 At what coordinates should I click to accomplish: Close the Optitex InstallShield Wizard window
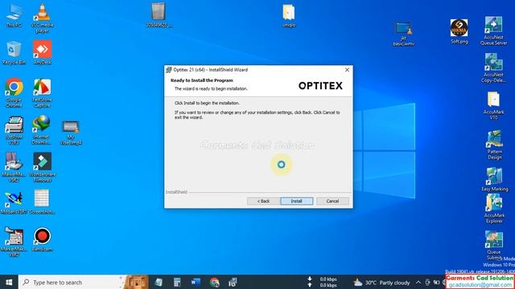coord(347,70)
